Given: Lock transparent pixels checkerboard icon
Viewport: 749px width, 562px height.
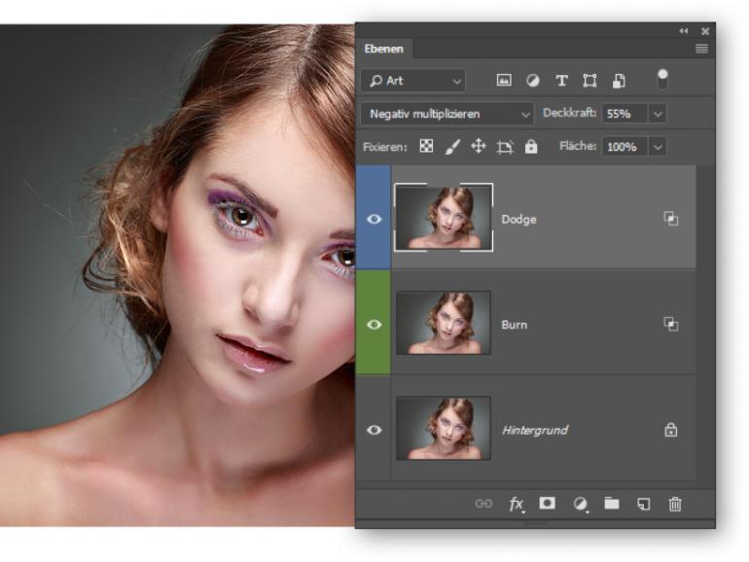Looking at the screenshot, I should click(x=426, y=146).
